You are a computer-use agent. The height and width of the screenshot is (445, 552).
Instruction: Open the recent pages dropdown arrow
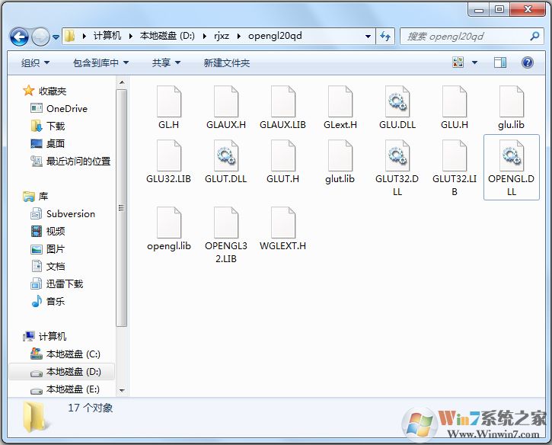56,37
